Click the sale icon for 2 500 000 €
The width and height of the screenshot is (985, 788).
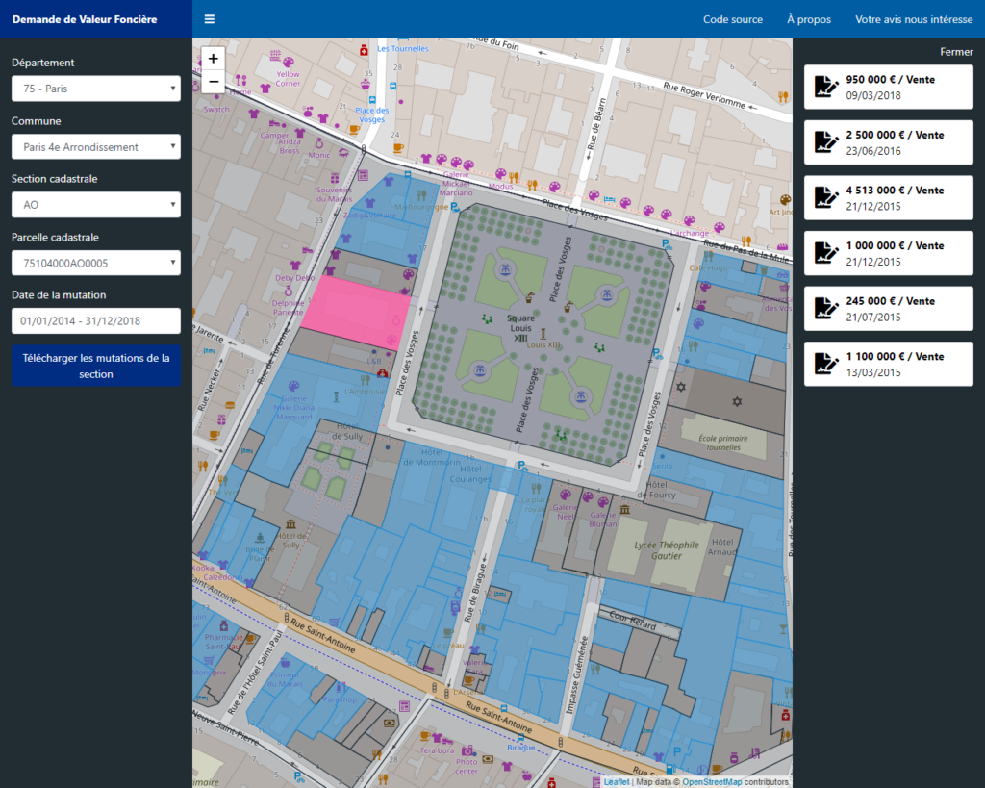click(825, 142)
